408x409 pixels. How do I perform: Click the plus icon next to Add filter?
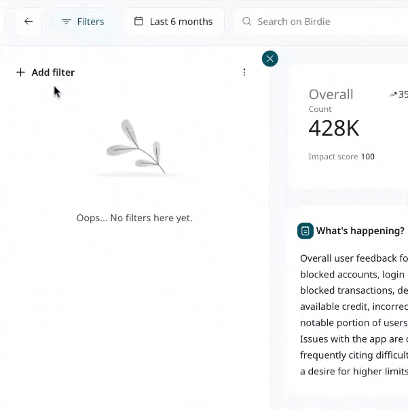click(20, 73)
